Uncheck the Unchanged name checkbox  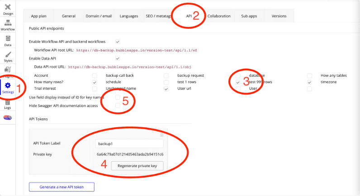166,89
